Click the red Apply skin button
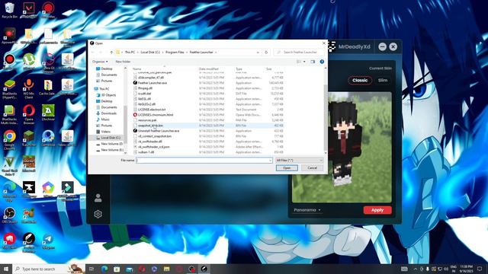The height and width of the screenshot is (274, 488). point(377,210)
